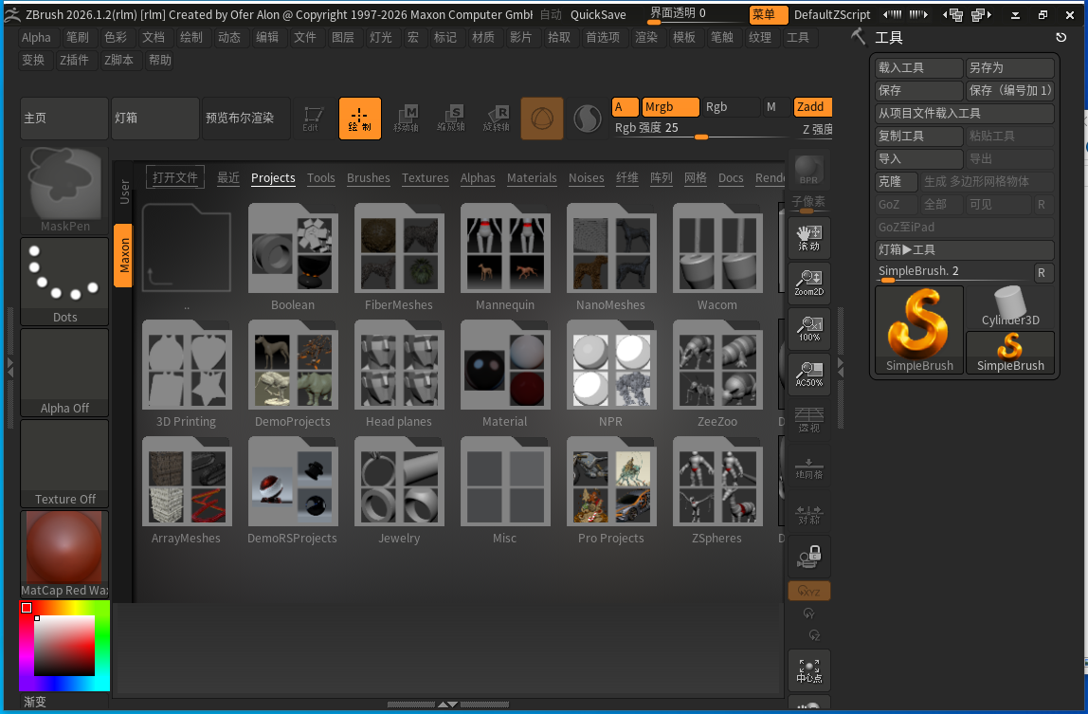Select the 缩放轴 (Scale) tool
The height and width of the screenshot is (714, 1088).
pos(451,118)
